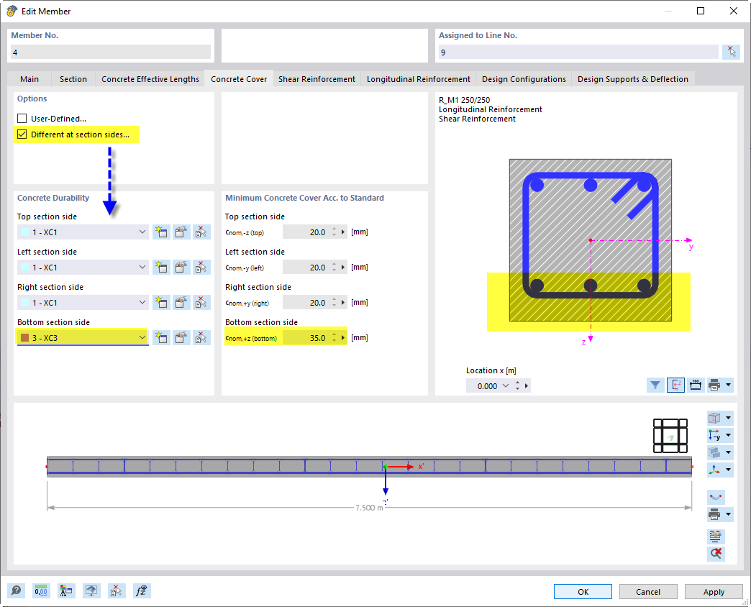Screen dimensions: 751x607
Task: Click the colored coordinate axes icon
Action: [714, 470]
